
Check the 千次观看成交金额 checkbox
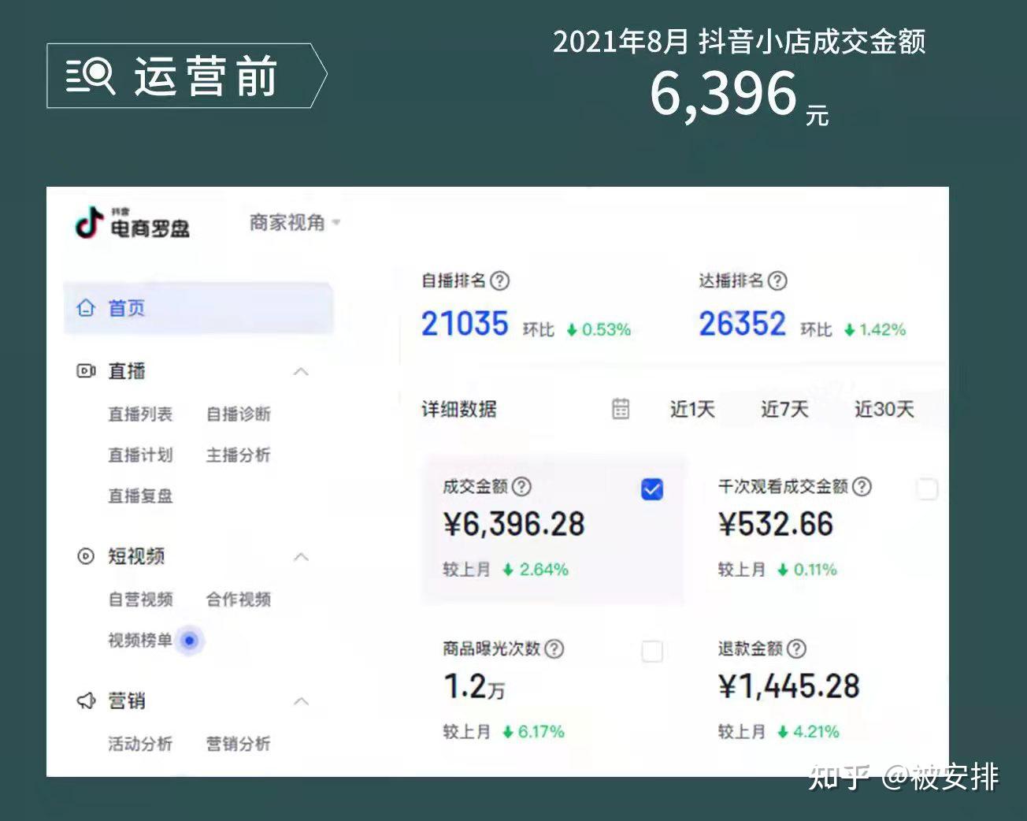tap(928, 489)
